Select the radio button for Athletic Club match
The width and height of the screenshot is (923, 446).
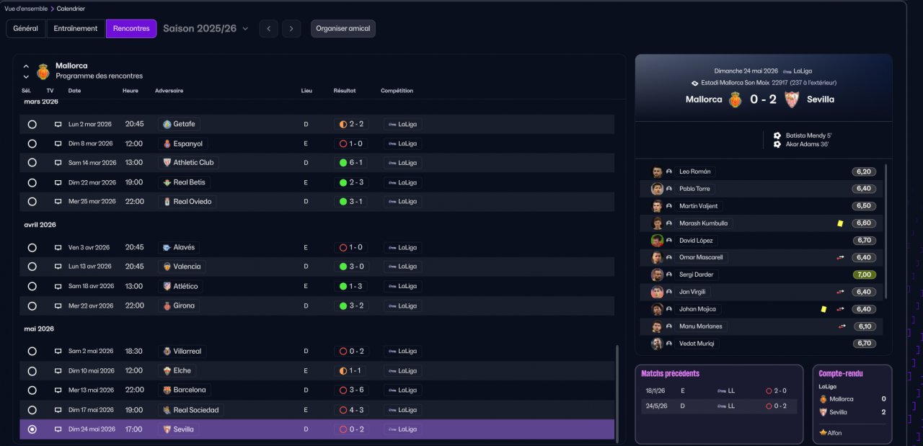(x=32, y=163)
